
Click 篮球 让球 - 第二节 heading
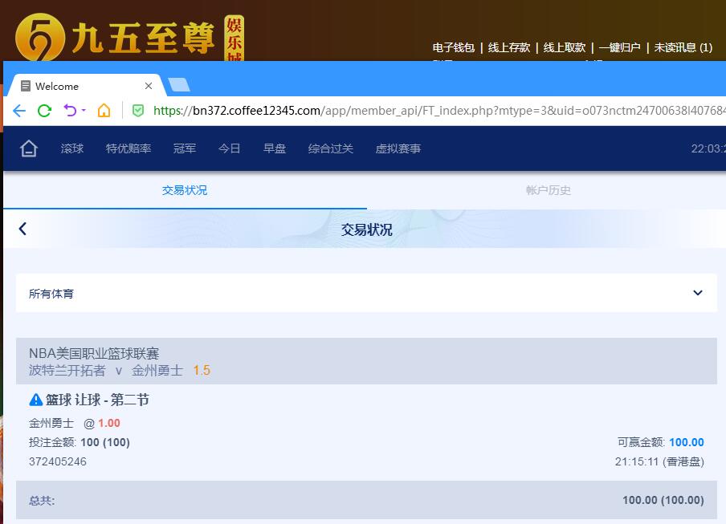97,400
